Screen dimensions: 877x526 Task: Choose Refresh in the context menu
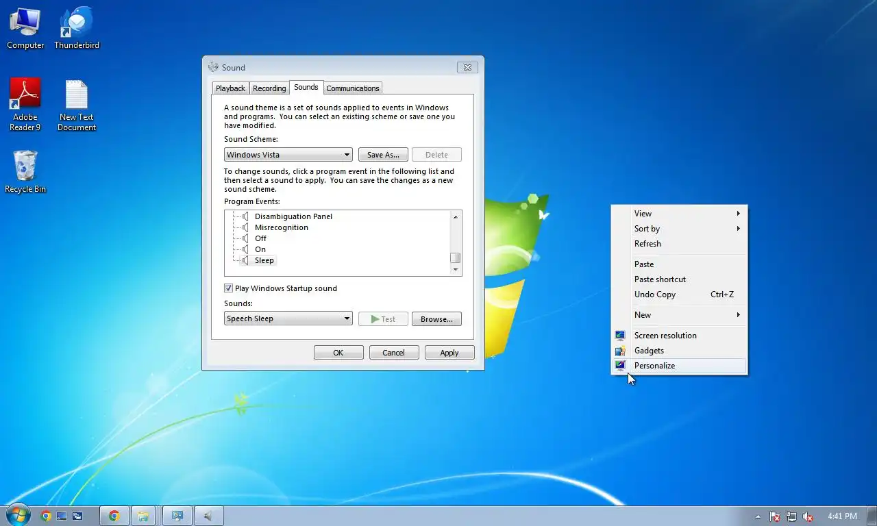[x=680, y=244]
